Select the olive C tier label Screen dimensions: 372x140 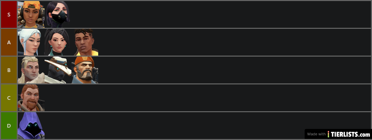pos(9,98)
